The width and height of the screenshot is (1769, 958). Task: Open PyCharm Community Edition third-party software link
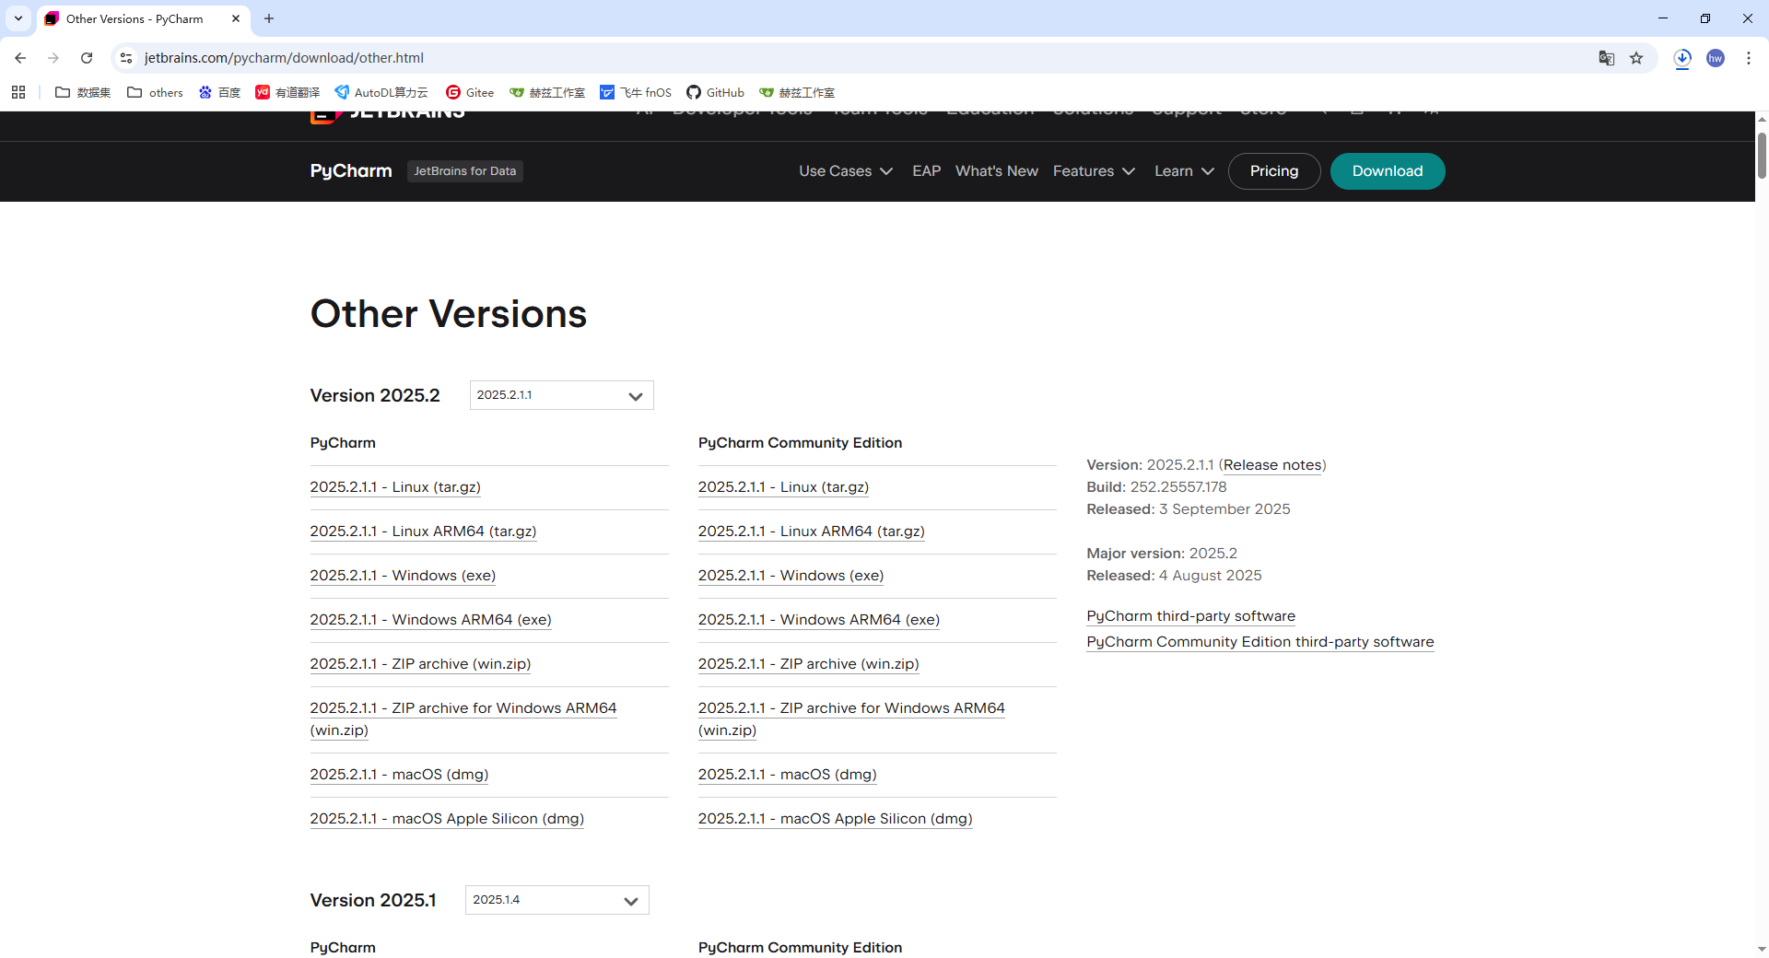1259,642
